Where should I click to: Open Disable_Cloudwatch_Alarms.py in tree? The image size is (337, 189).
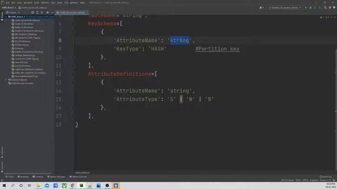point(27,31)
